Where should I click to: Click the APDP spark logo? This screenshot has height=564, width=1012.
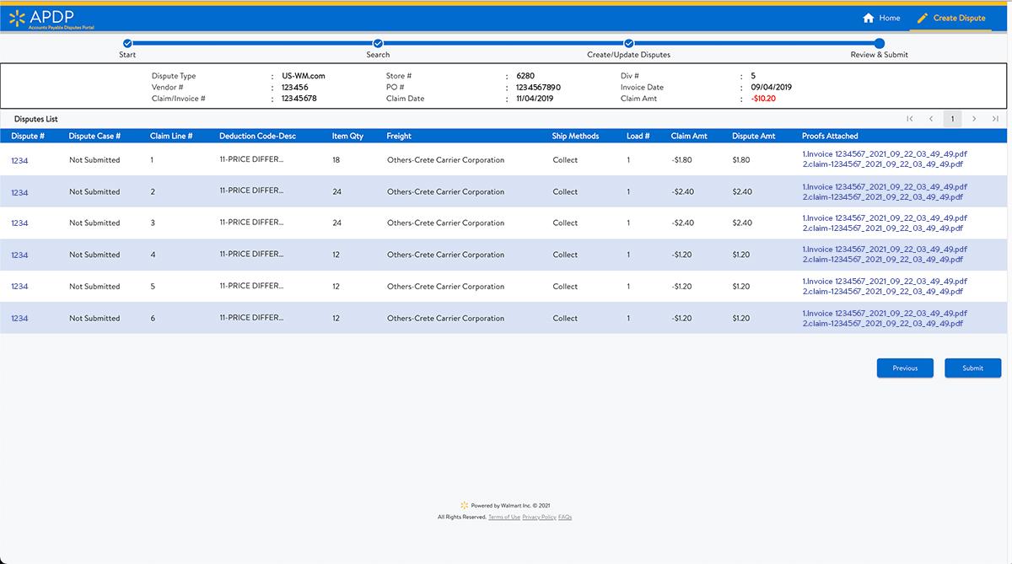(19, 17)
